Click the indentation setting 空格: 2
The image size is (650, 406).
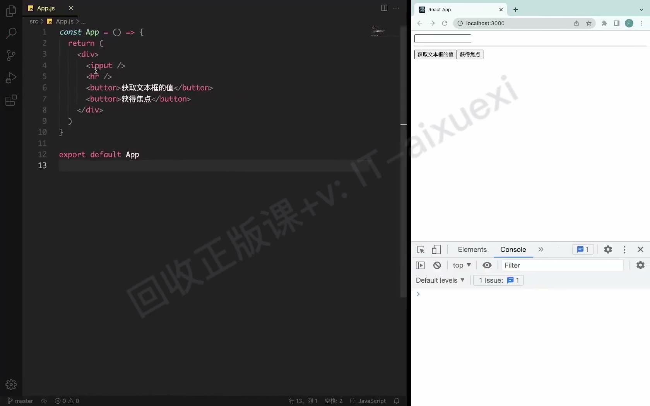[334, 401]
